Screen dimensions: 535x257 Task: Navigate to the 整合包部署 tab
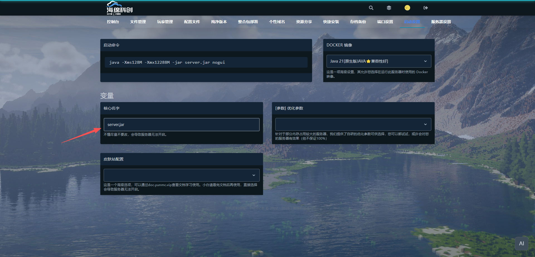click(248, 22)
